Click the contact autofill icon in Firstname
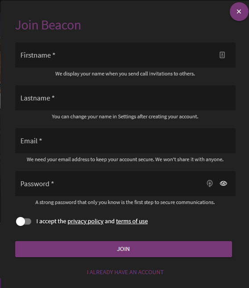249x288 pixels. (222, 55)
